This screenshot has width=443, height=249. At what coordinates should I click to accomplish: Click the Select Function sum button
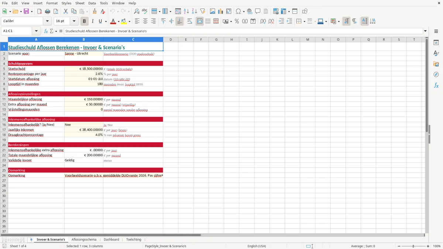pyautogui.click(x=52, y=31)
